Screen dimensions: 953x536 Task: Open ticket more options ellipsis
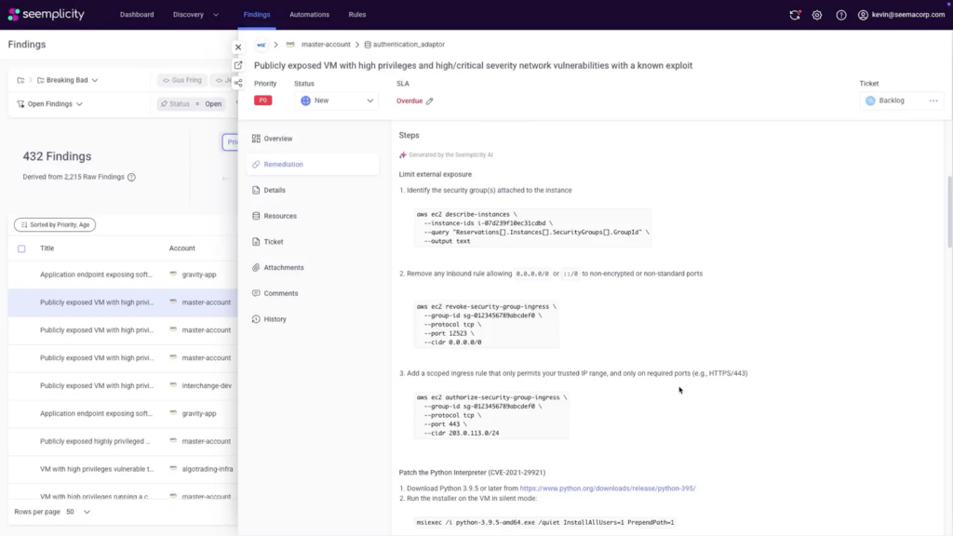point(933,100)
